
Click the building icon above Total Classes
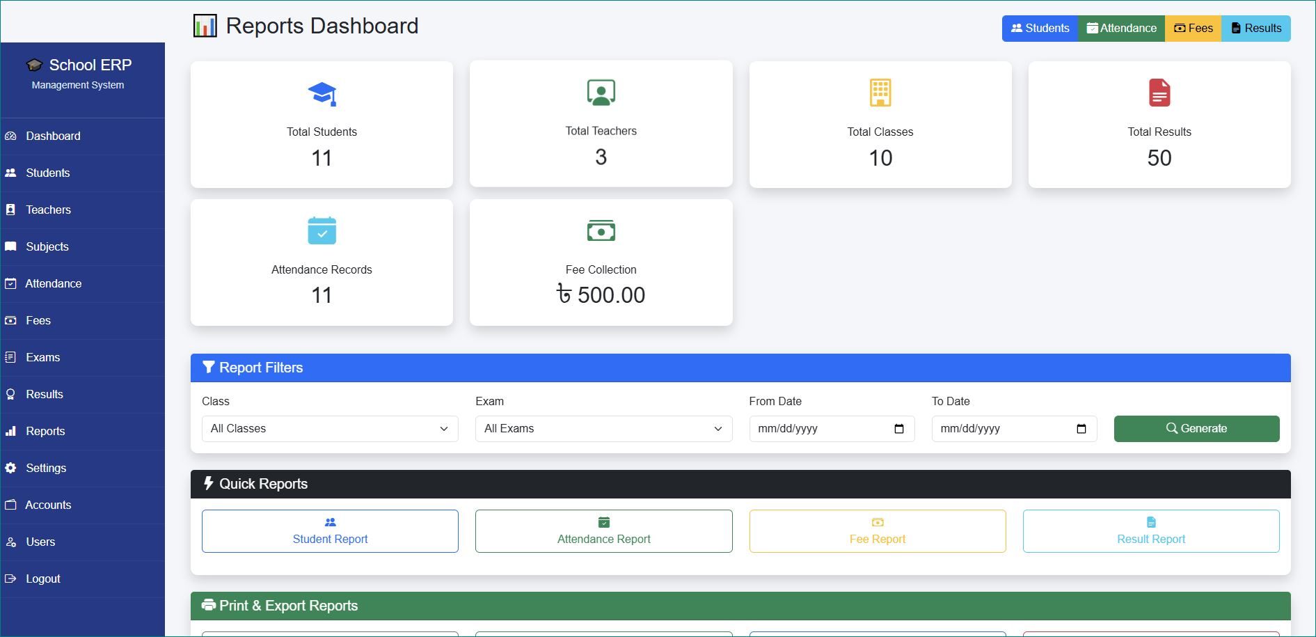(x=880, y=93)
